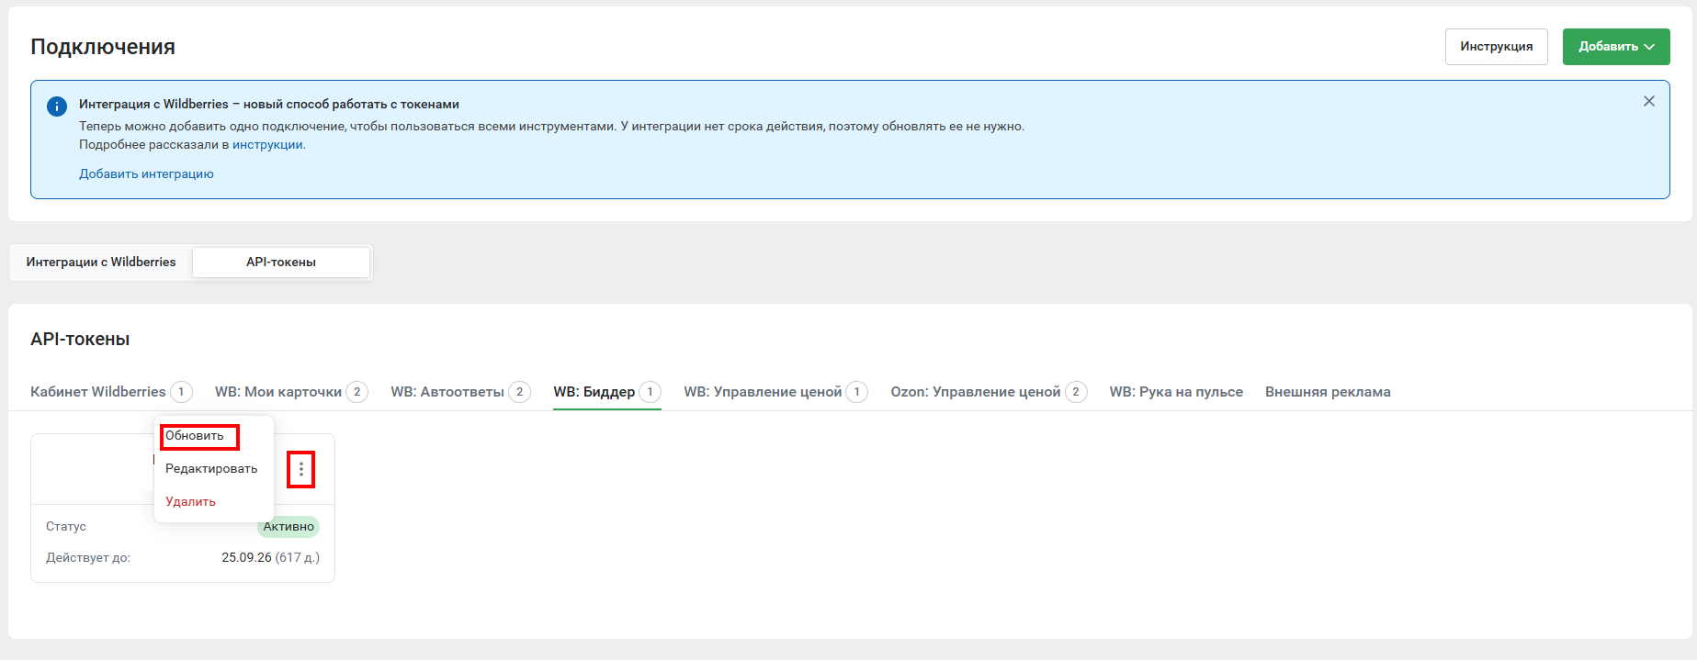Open the Внешняя реклама tab
This screenshot has height=660, width=1697.
[x=1328, y=392]
